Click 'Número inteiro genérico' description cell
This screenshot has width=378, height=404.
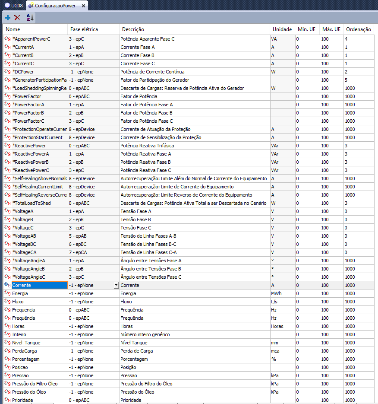195,334
